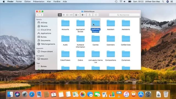Select the Compositions folder

[x=111, y=54]
